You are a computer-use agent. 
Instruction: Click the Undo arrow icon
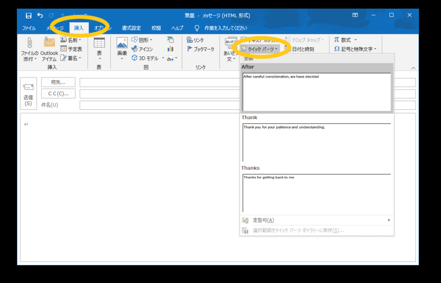point(40,15)
